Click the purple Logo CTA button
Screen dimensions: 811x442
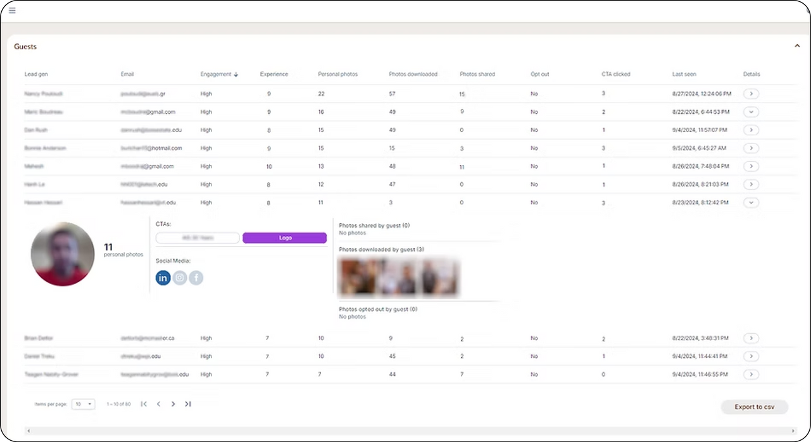pos(285,238)
